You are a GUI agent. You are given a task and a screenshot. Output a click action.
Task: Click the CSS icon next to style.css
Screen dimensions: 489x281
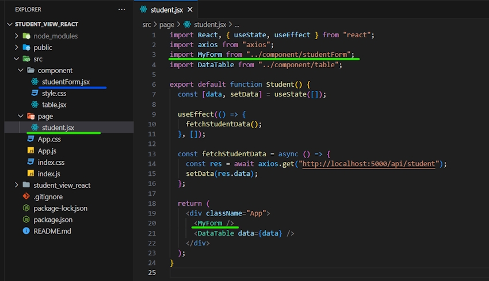click(35, 94)
